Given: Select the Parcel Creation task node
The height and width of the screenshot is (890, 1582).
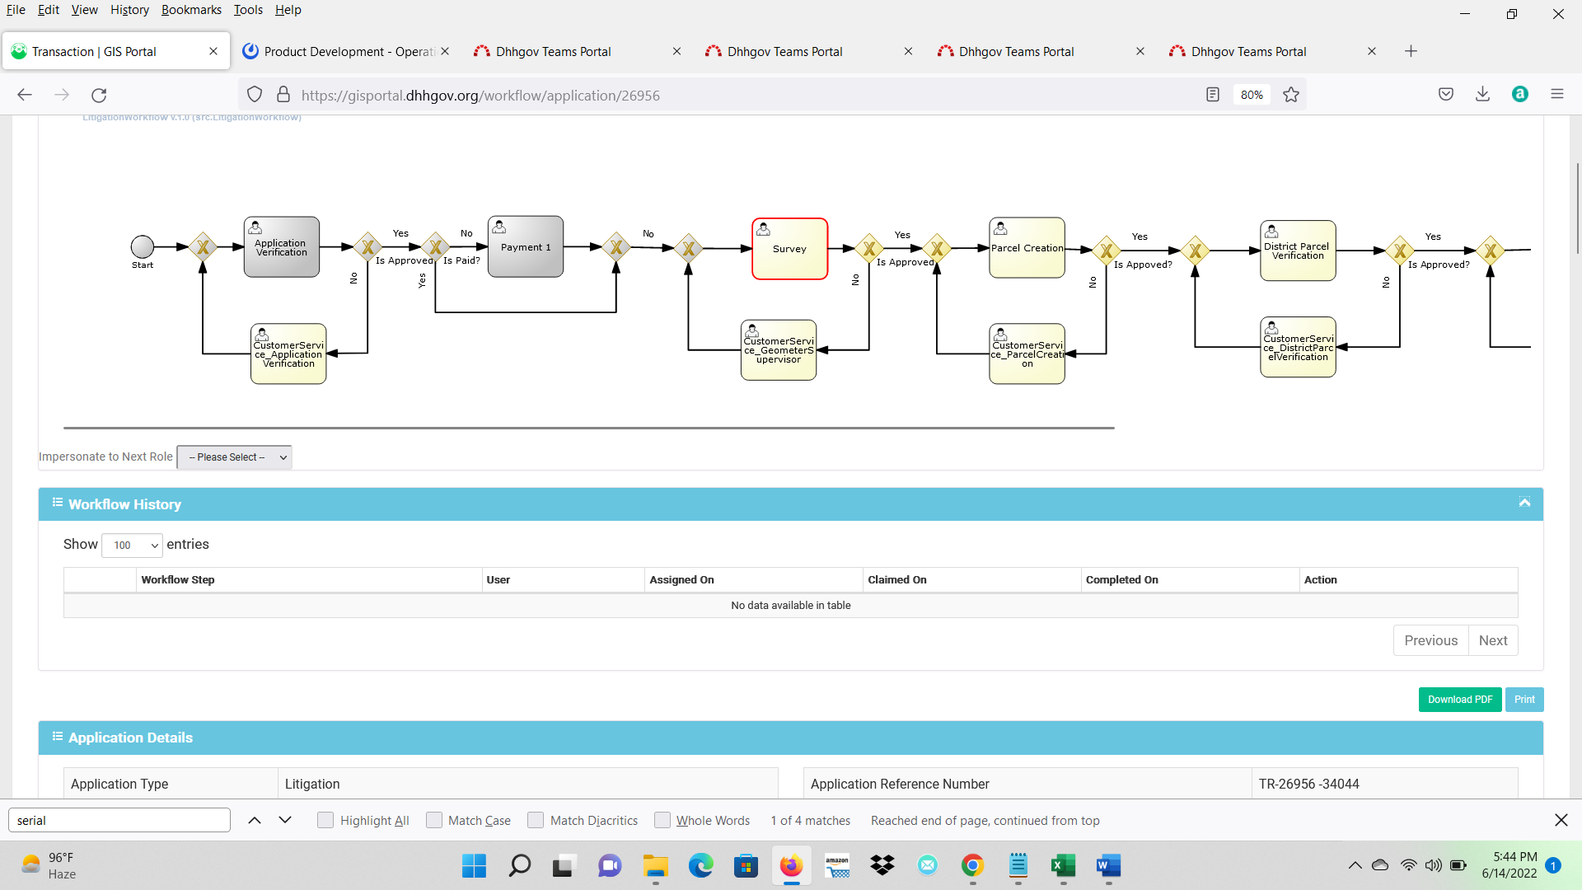Looking at the screenshot, I should click(1027, 248).
